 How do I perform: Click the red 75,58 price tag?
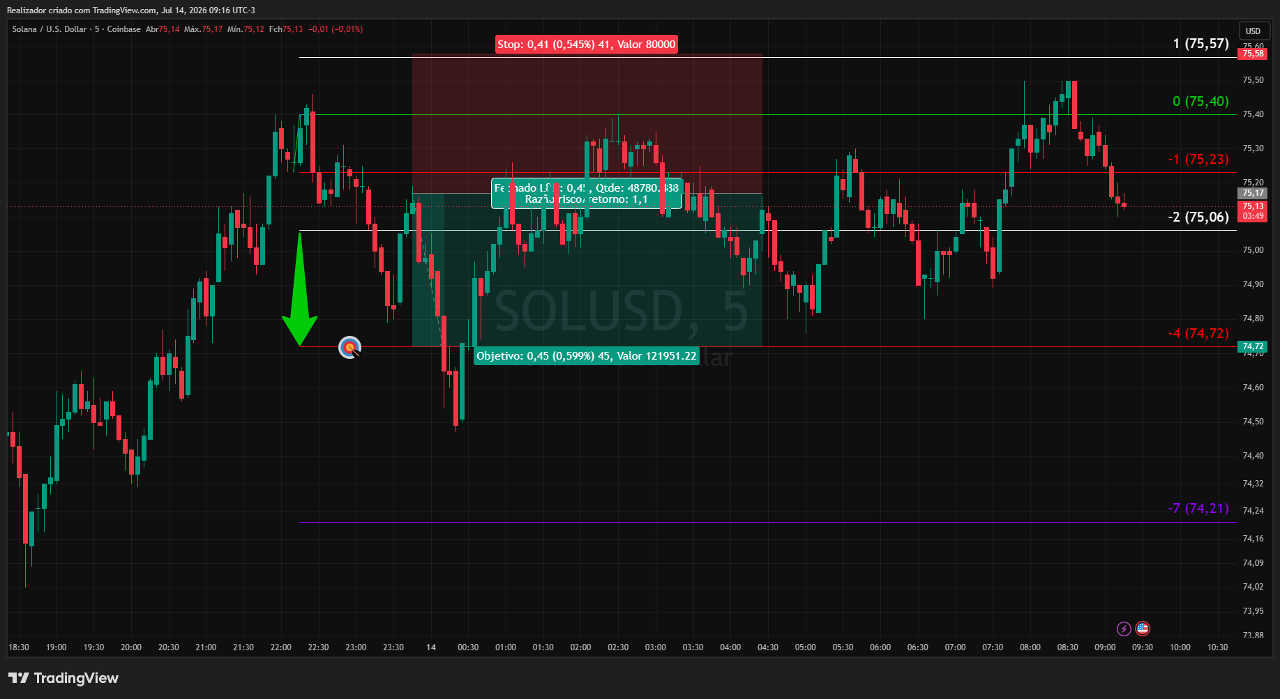point(1253,54)
